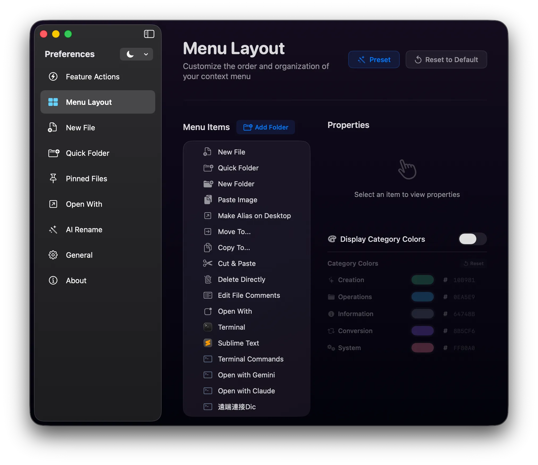Image resolution: width=538 pixels, height=465 pixels.
Task: Click the Creation hex field 10B981
Action: (x=464, y=280)
